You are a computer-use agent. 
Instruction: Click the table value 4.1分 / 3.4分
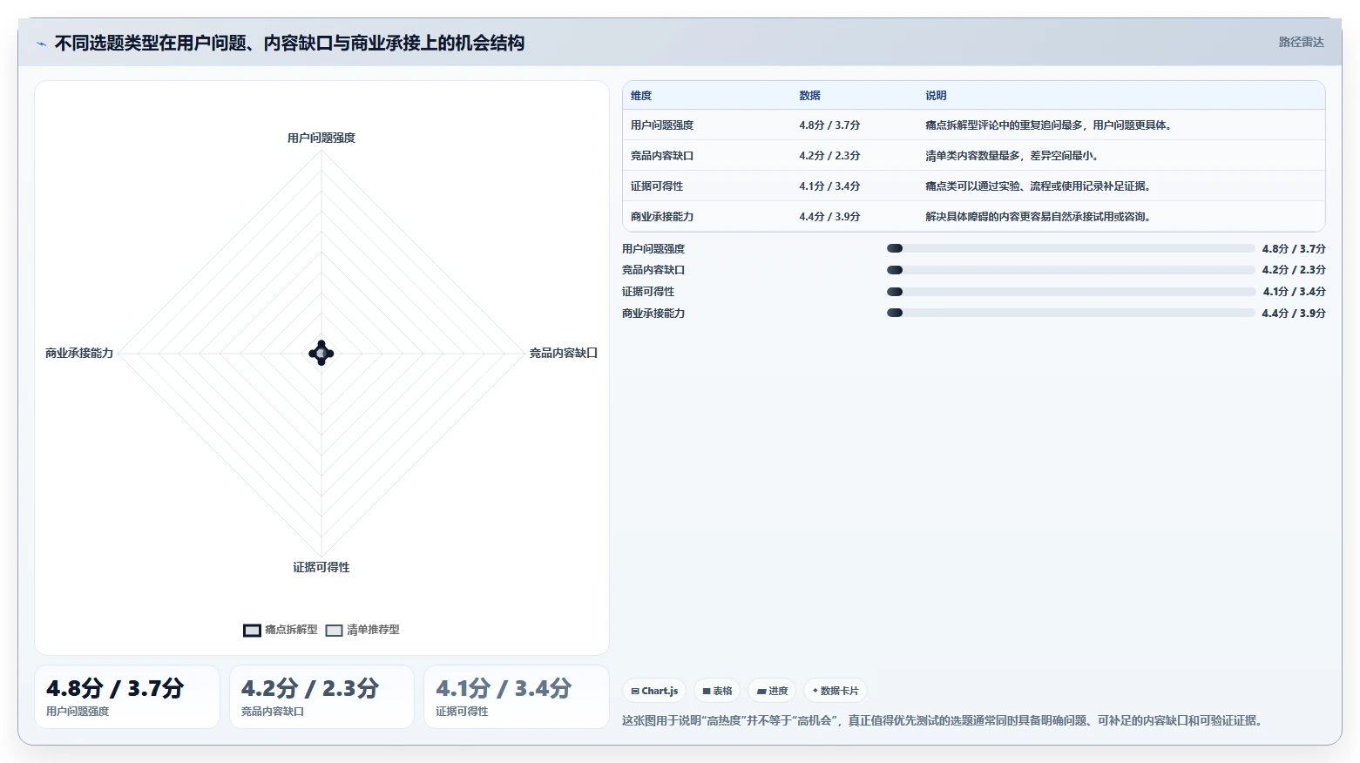pyautogui.click(x=829, y=186)
